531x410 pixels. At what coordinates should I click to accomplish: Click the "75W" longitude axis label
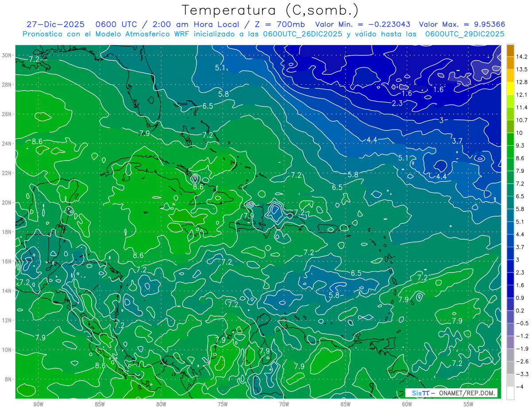coord(223,404)
